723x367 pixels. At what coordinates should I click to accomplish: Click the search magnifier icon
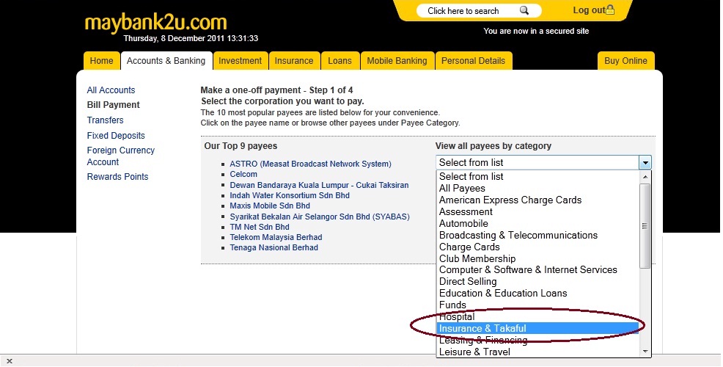524,11
